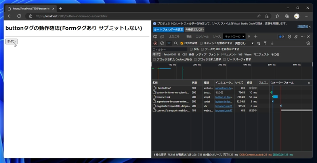The height and width of the screenshot is (163, 317).
Task: Click 今後表示しない button
Action: coord(195,30)
